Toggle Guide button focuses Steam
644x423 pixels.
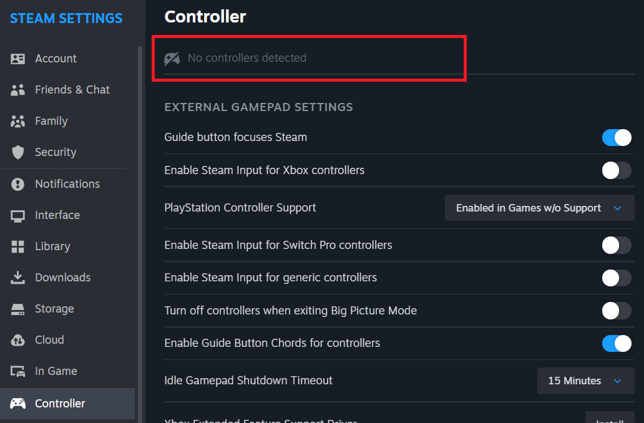617,137
